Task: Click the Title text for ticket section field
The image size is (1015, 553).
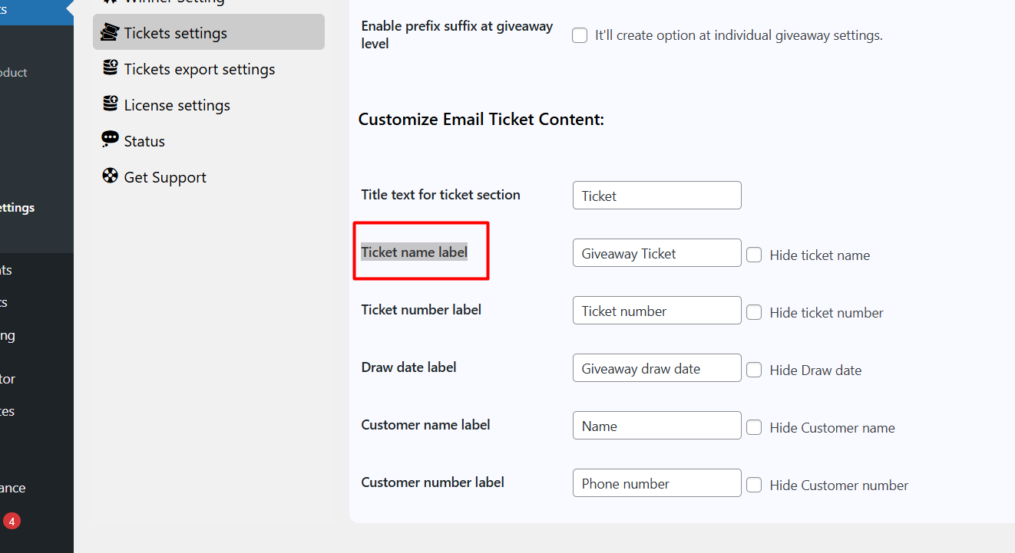Action: 656,196
